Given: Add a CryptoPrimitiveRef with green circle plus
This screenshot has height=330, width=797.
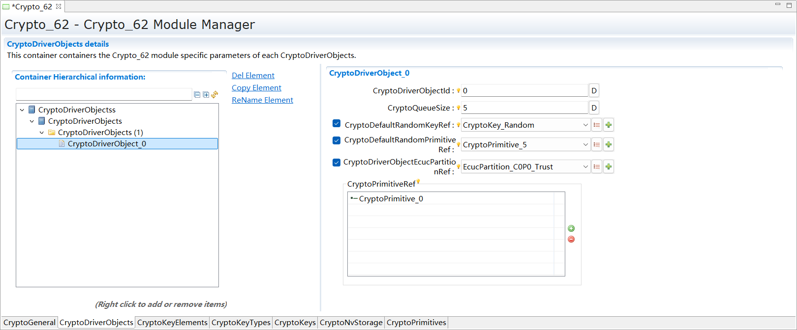Looking at the screenshot, I should [571, 228].
